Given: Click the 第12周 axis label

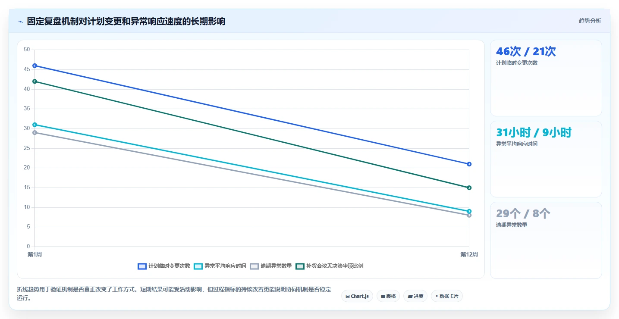Looking at the screenshot, I should (469, 254).
